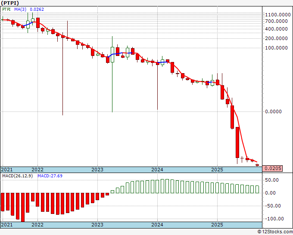293x235 pixels.
Task: Click the MA value 0.0262 readout
Action: click(37, 9)
